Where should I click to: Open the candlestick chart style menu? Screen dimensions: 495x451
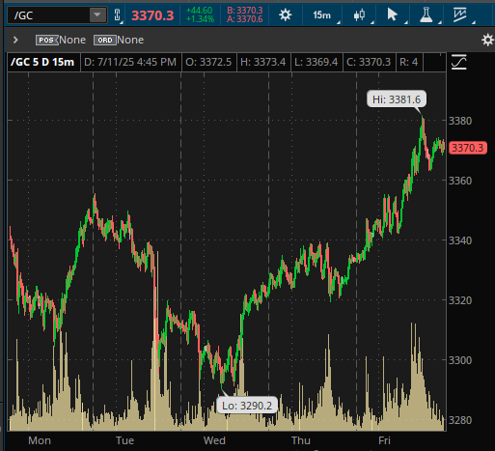tap(359, 15)
